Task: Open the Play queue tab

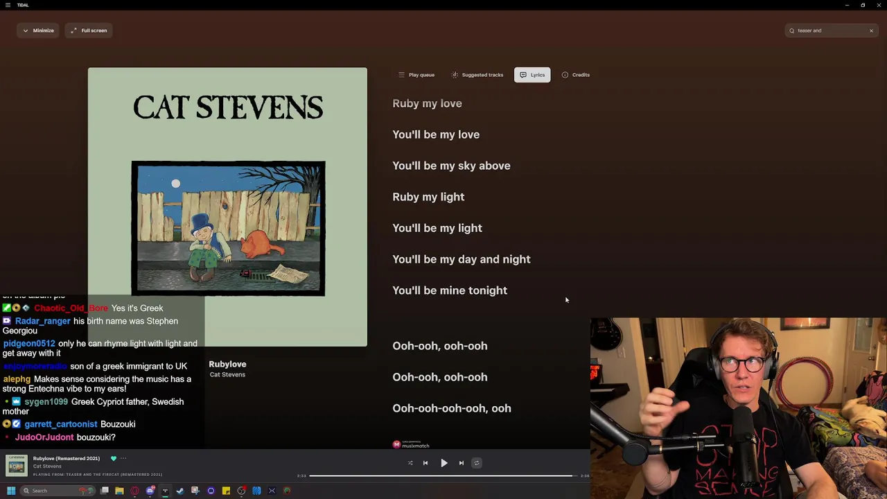Action: coord(416,75)
